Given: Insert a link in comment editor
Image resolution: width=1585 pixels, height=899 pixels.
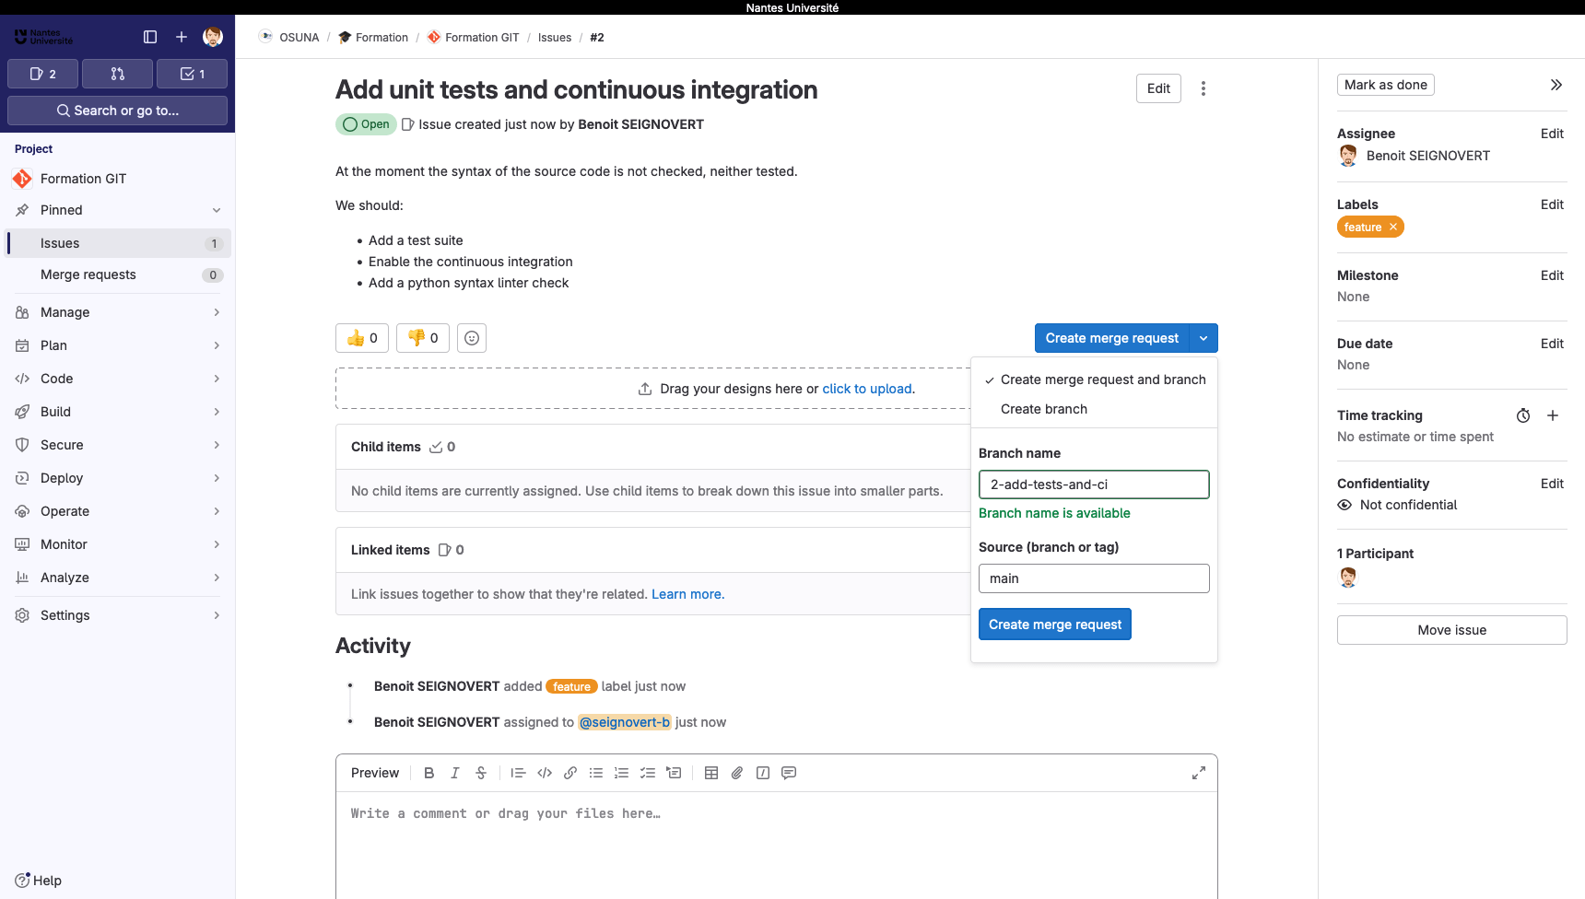Looking at the screenshot, I should (x=570, y=773).
